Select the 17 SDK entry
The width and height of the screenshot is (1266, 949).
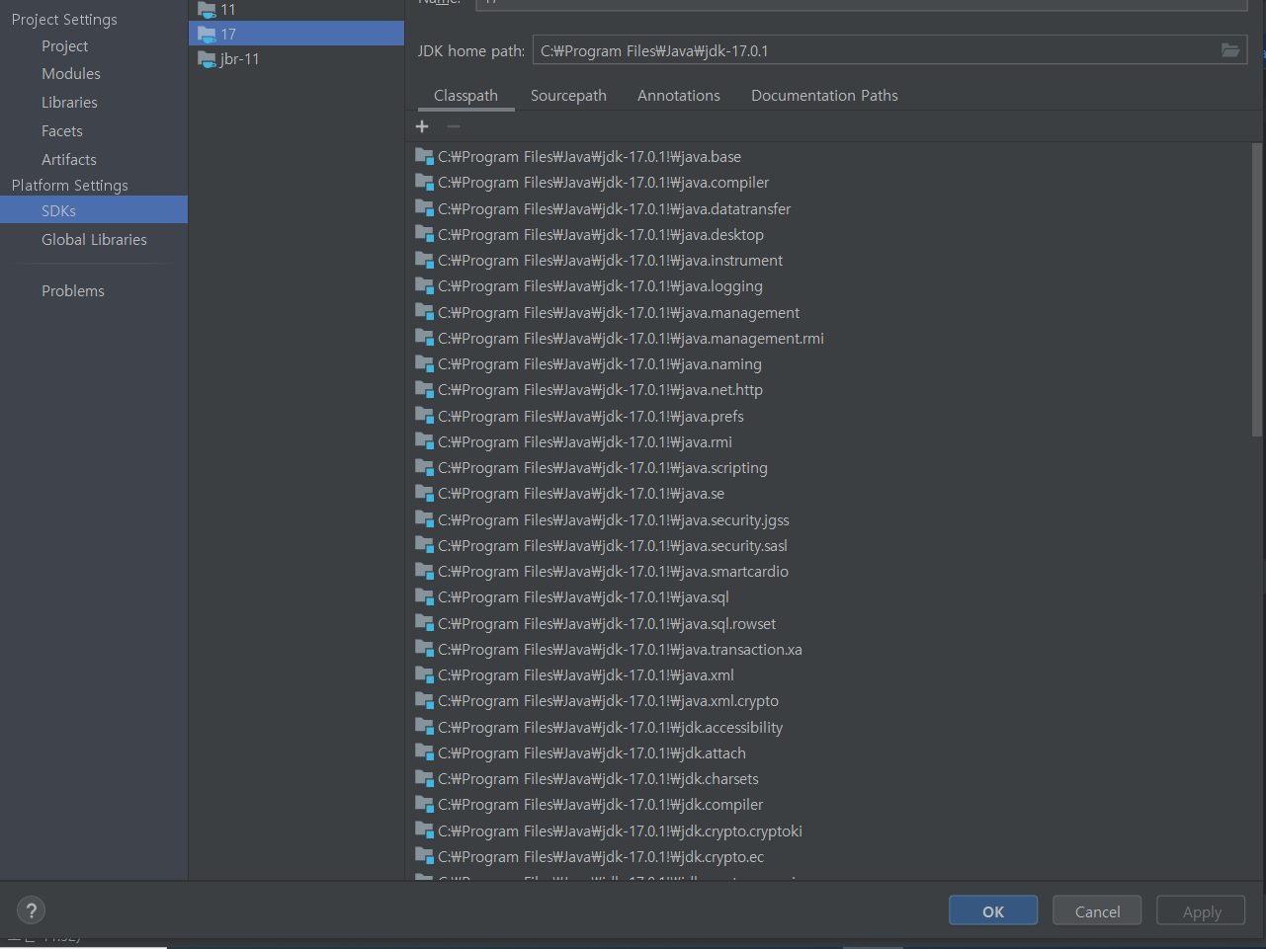[296, 35]
